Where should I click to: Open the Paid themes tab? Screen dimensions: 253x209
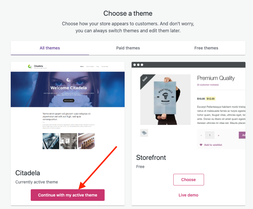pyautogui.click(x=128, y=48)
